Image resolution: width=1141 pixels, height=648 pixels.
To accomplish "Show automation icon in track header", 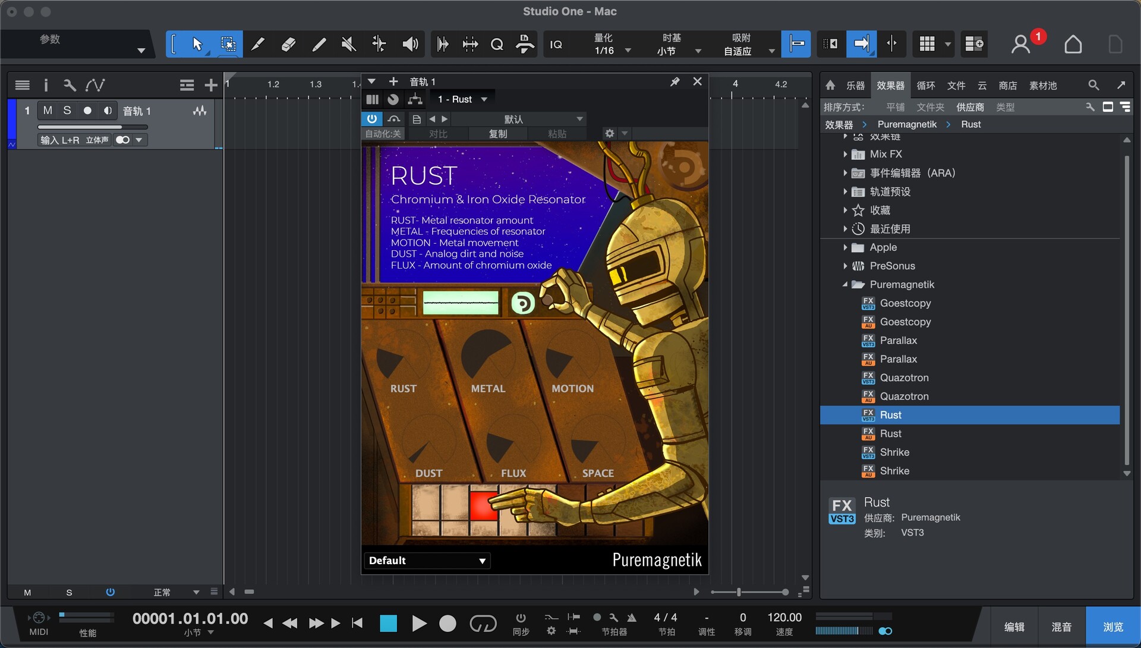I will (x=95, y=86).
